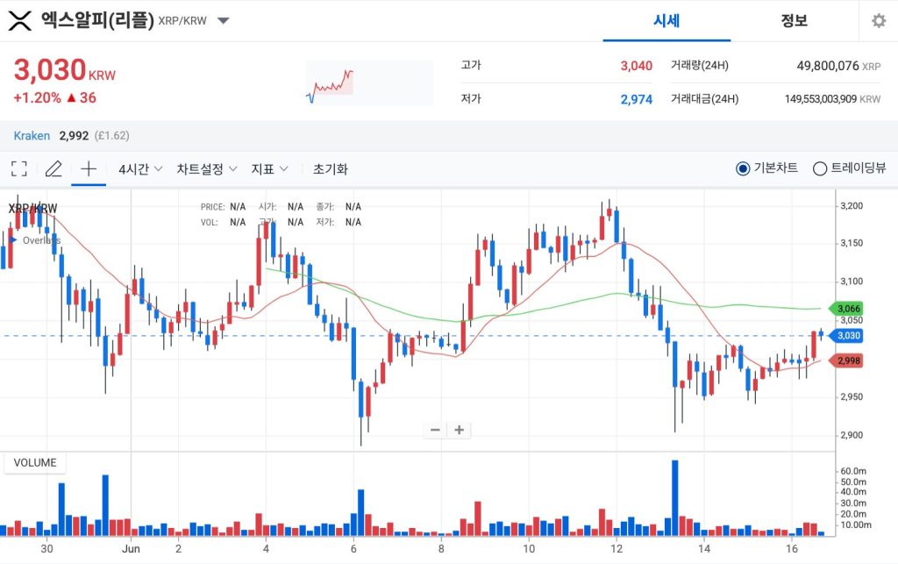Open the 4시간 interval dropdown
The height and width of the screenshot is (564, 898).
click(140, 168)
